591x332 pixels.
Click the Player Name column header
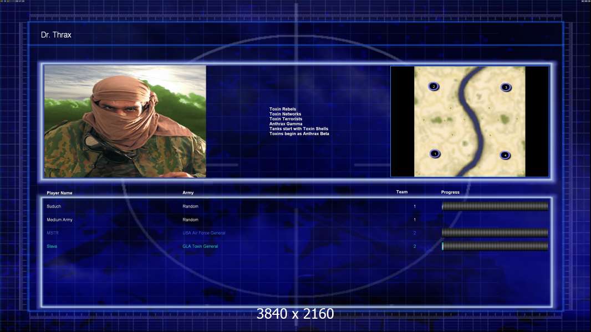point(59,193)
